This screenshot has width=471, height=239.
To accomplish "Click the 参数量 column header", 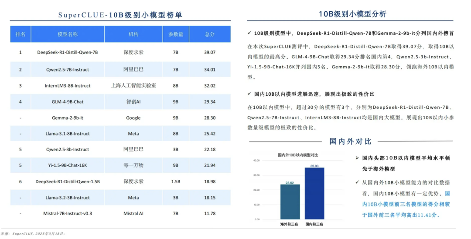I will (x=176, y=34).
